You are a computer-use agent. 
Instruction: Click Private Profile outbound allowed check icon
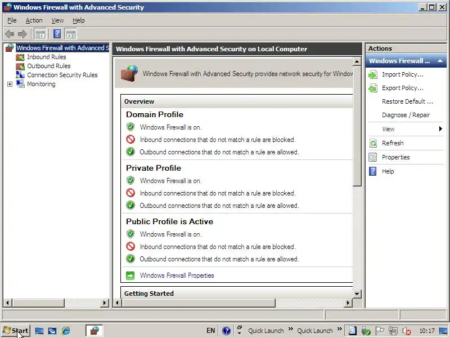tap(130, 205)
